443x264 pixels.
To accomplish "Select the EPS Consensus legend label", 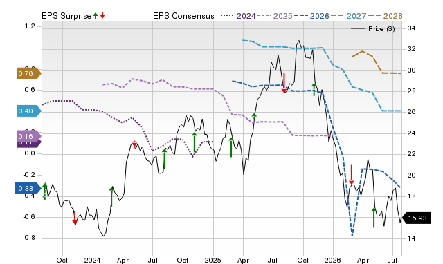I will 183,16.
